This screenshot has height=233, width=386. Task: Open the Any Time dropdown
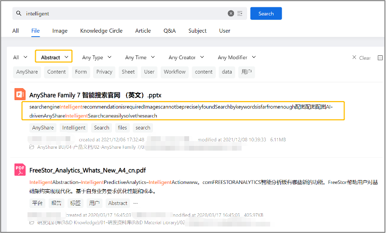click(x=139, y=57)
